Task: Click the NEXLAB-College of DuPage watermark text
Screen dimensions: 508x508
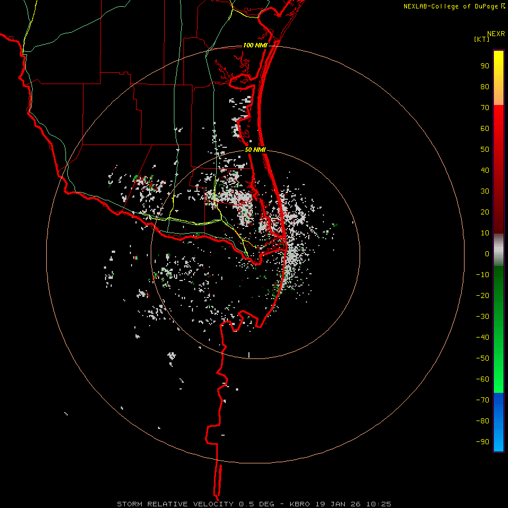Action: [x=450, y=6]
